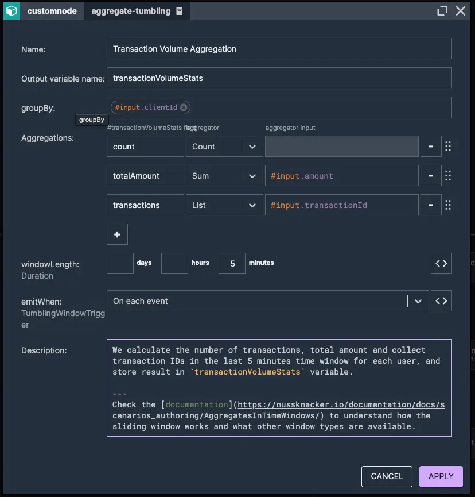This screenshot has height=497, width=475.
Task: Switch emitWhen to expression editor mode
Action: [441, 301]
